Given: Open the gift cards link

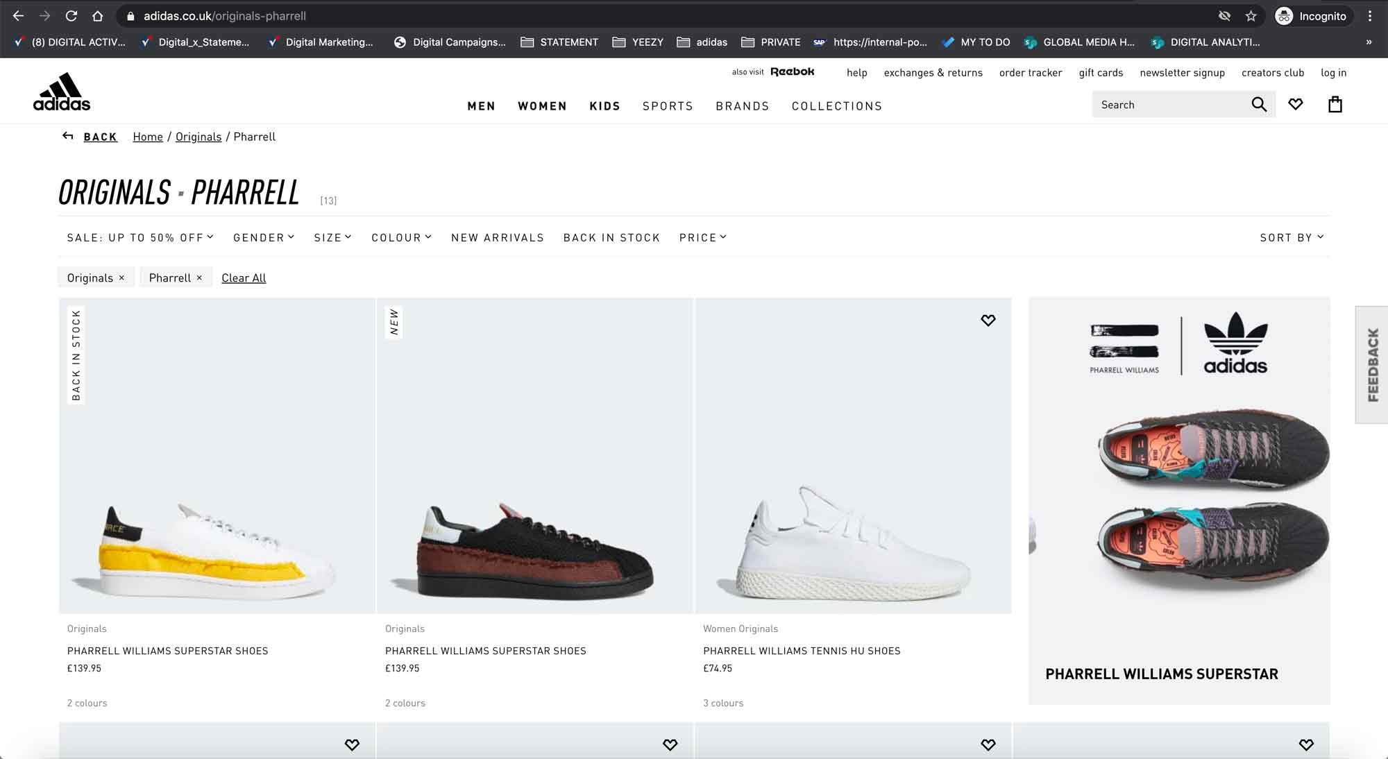Looking at the screenshot, I should [x=1101, y=73].
